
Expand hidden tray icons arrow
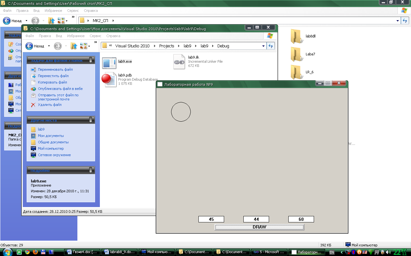[x=342, y=252]
